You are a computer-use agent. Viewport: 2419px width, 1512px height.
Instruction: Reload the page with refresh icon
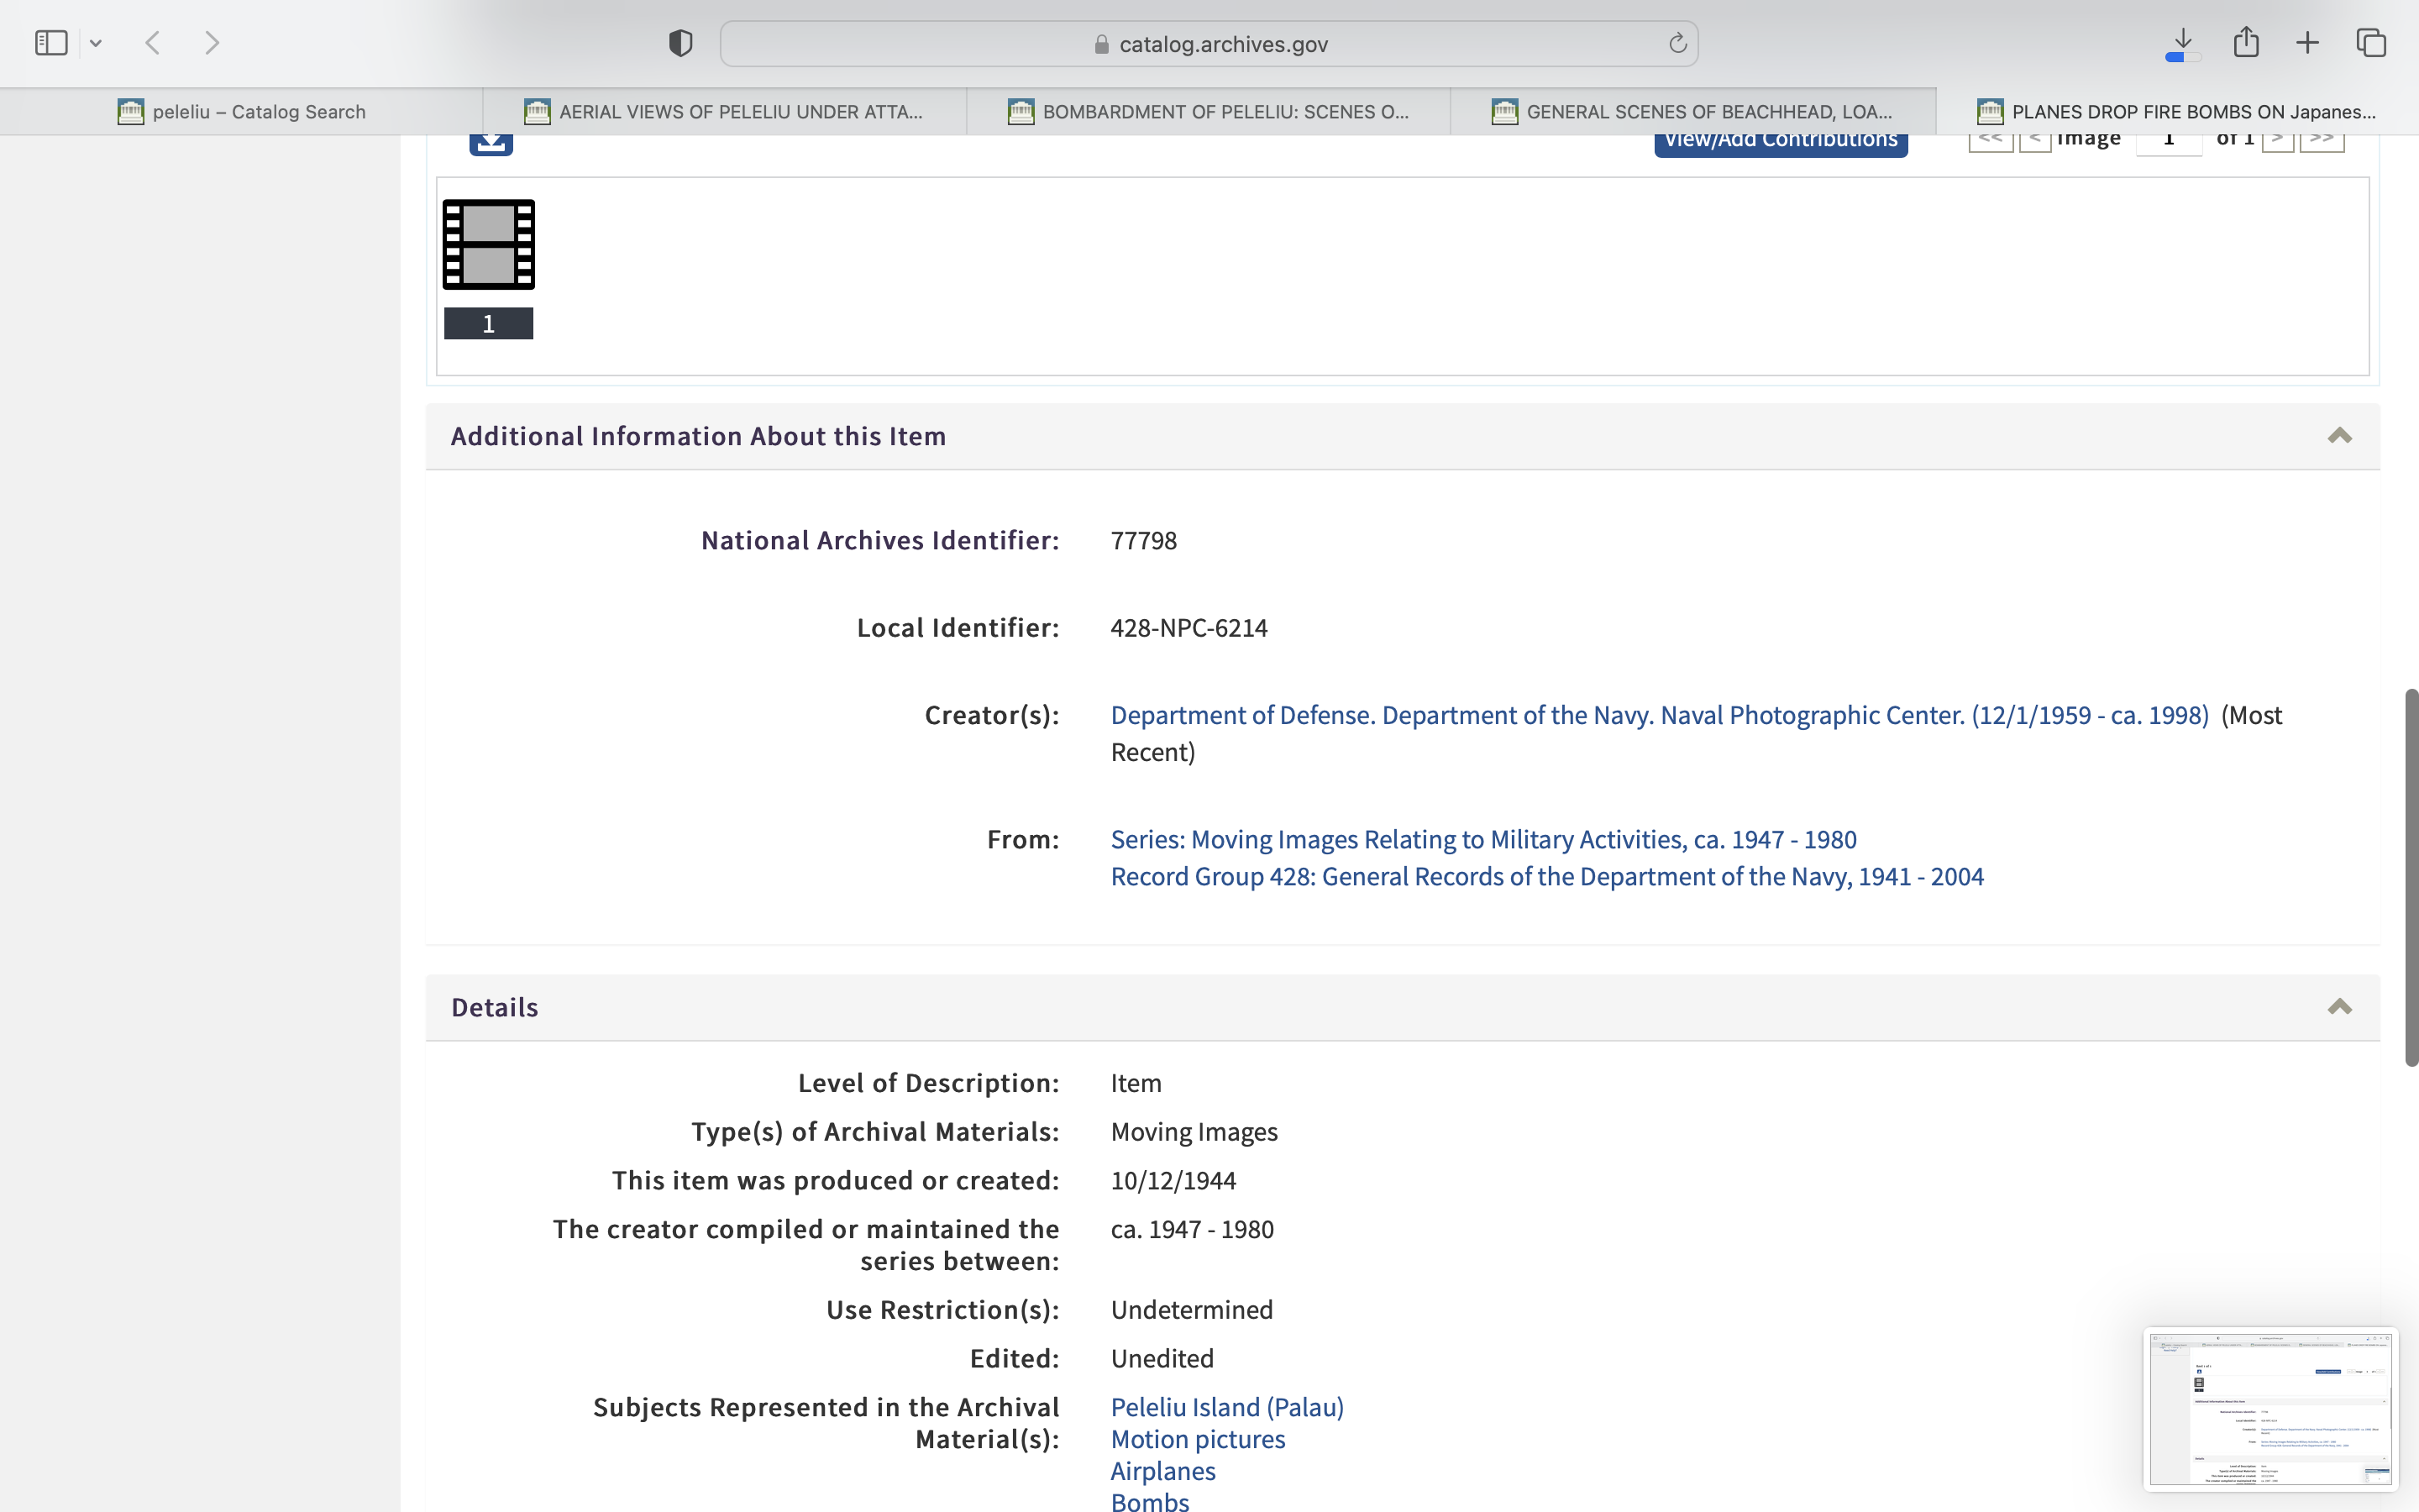1677,43
